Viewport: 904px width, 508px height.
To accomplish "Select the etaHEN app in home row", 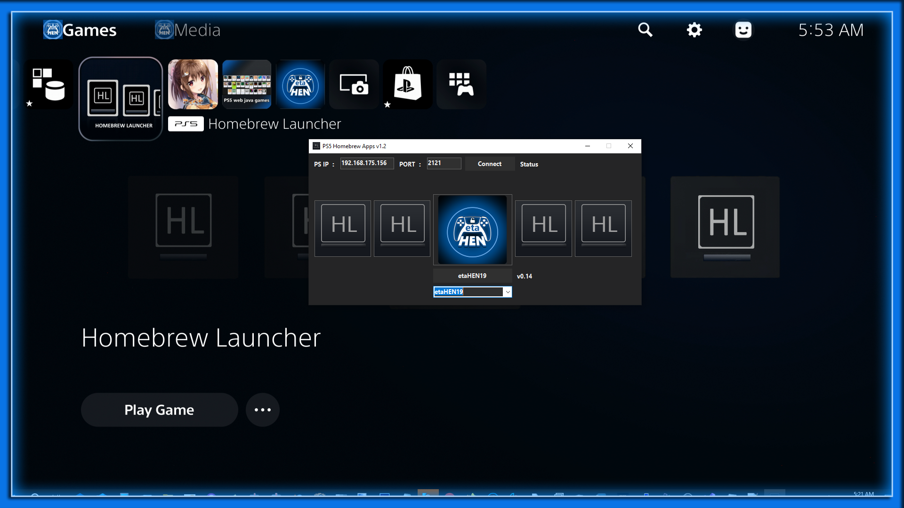I will (x=300, y=85).
